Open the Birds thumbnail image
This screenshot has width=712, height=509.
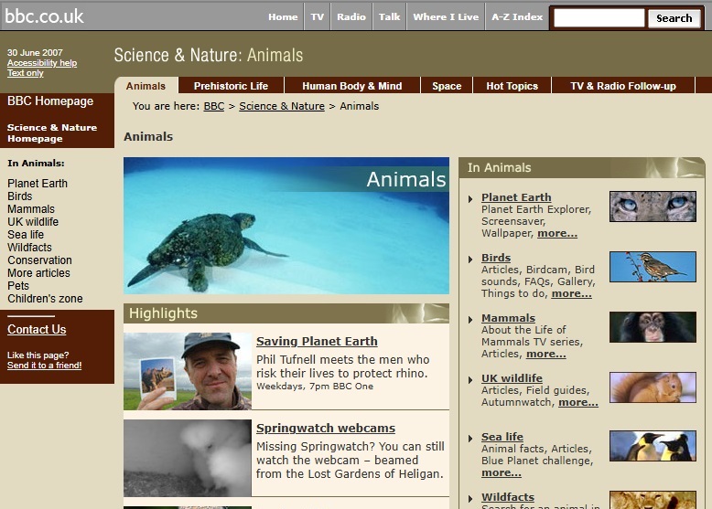(653, 267)
